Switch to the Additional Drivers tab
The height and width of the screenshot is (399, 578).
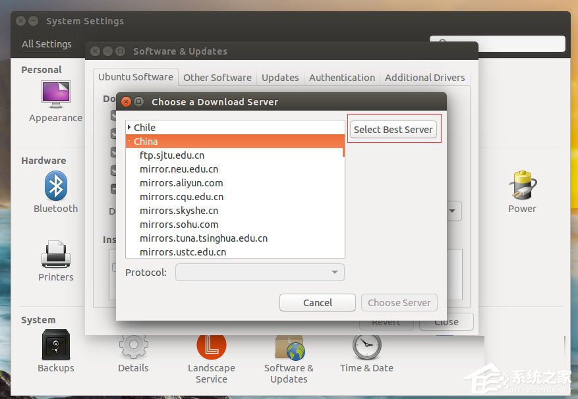coord(424,77)
